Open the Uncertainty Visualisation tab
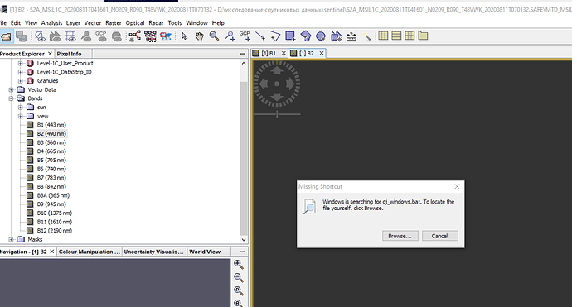 click(x=153, y=252)
